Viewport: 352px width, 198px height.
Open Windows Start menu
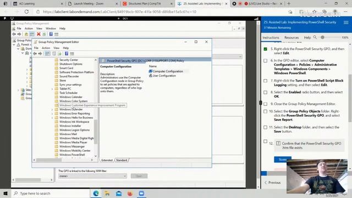5,193
